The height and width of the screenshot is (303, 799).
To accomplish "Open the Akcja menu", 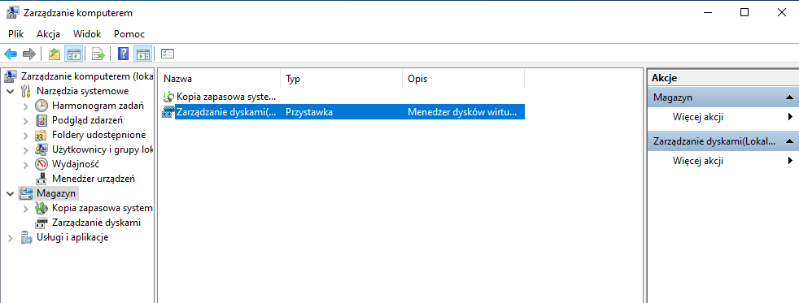I will click(48, 34).
